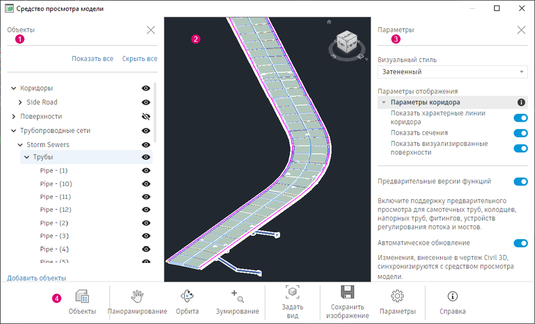
Task: Disable Предварительные версии функций switch
Action: pos(521,181)
